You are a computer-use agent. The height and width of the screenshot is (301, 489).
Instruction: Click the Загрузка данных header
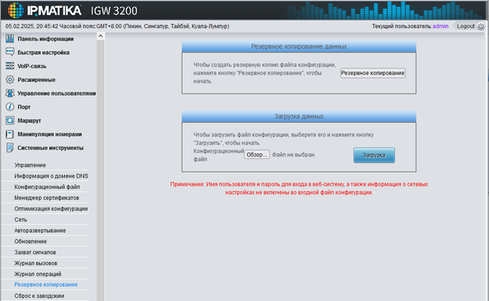(x=299, y=116)
